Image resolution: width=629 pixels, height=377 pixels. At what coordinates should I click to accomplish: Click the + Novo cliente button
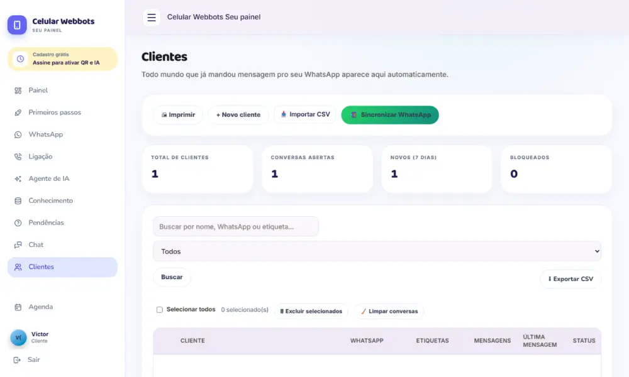238,115
